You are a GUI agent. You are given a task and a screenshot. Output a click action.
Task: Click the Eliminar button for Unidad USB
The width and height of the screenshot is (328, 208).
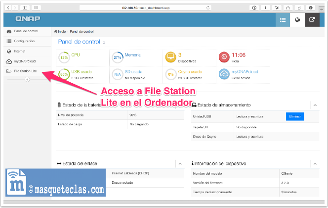(295, 116)
